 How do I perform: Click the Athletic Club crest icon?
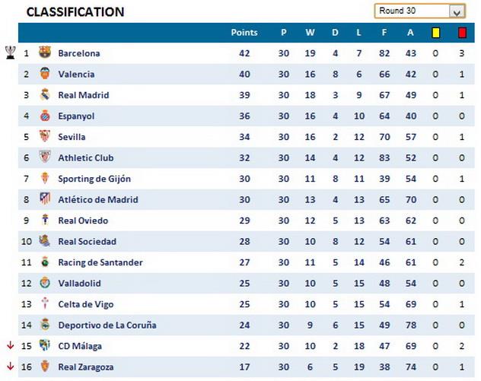(x=45, y=157)
